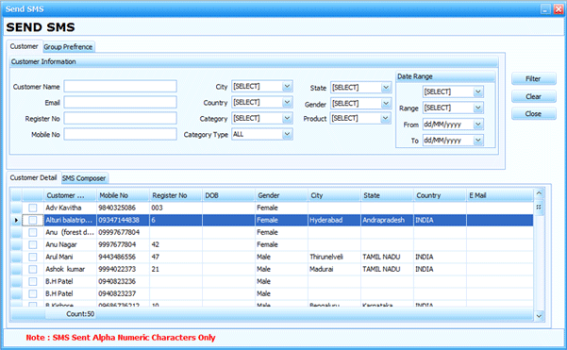Click the row selector arrow beside Alturi
The width and height of the screenshot is (567, 350).
coord(16,220)
